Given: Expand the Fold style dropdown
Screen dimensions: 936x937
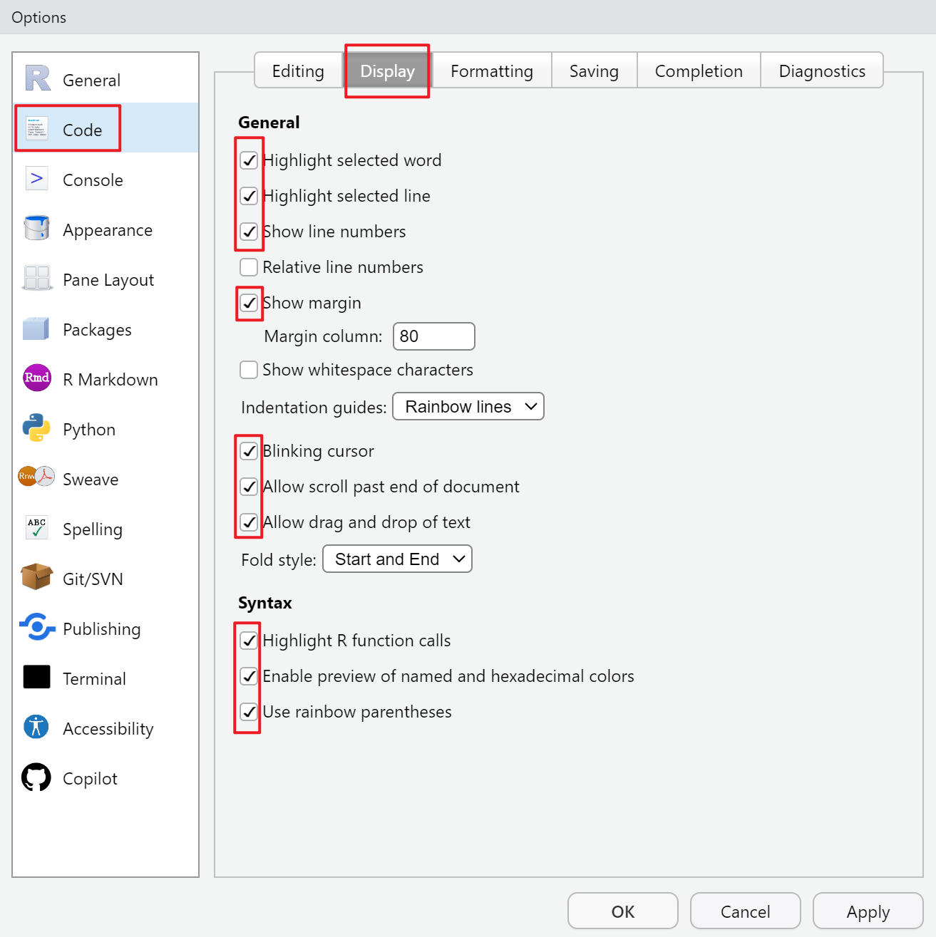Looking at the screenshot, I should [398, 559].
